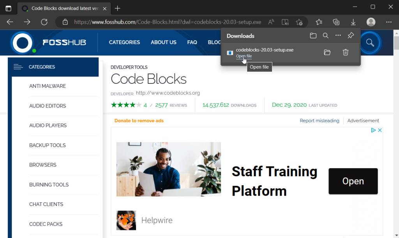Click the address bar URL field
399x238 pixels.
point(168,22)
